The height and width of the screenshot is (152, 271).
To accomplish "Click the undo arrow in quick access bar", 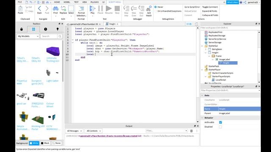I will coord(31,2).
